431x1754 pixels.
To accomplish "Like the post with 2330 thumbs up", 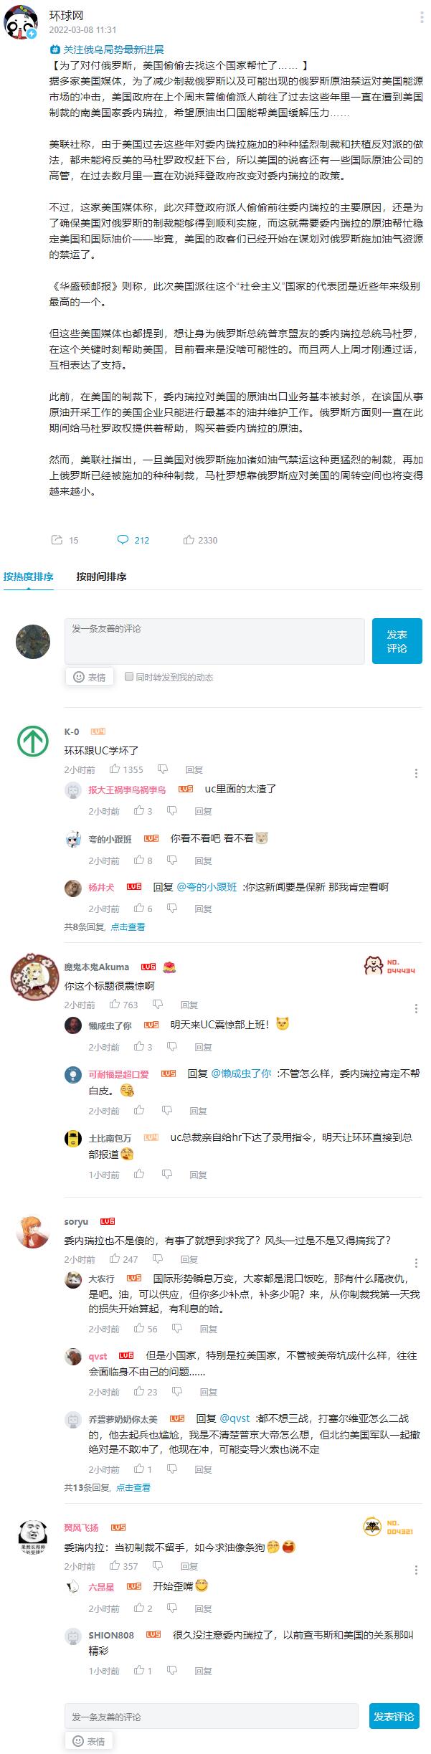I will click(189, 540).
